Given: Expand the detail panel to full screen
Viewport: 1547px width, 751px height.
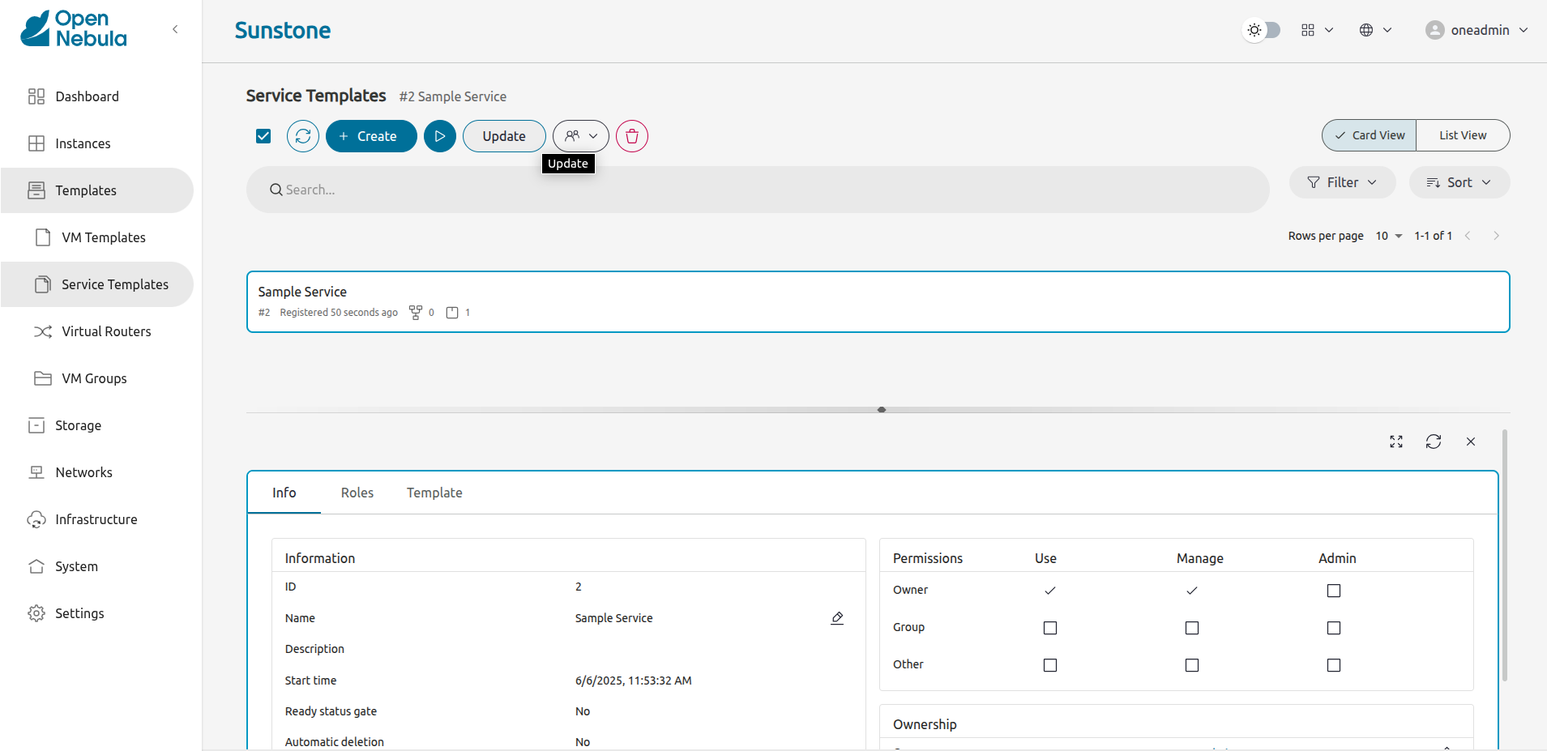Looking at the screenshot, I should click(1395, 442).
